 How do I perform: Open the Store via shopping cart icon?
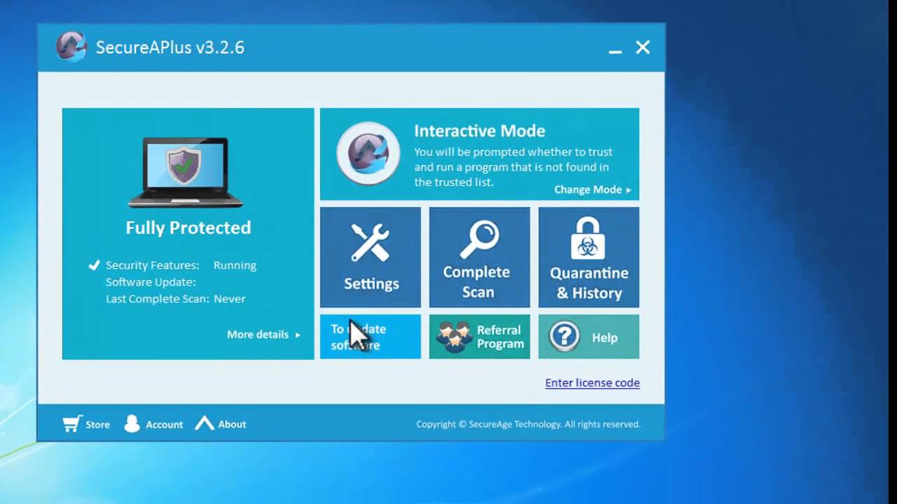pyautogui.click(x=71, y=423)
